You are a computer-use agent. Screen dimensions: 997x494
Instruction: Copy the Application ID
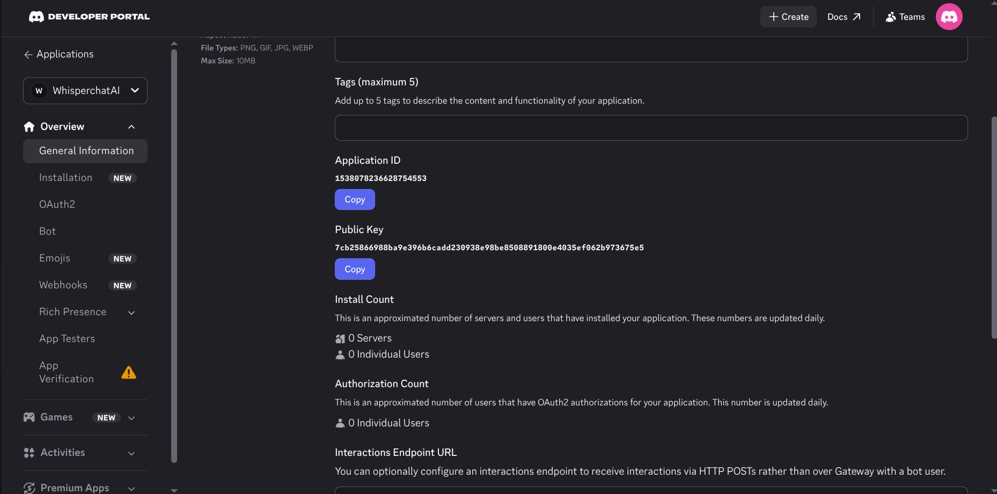click(355, 200)
